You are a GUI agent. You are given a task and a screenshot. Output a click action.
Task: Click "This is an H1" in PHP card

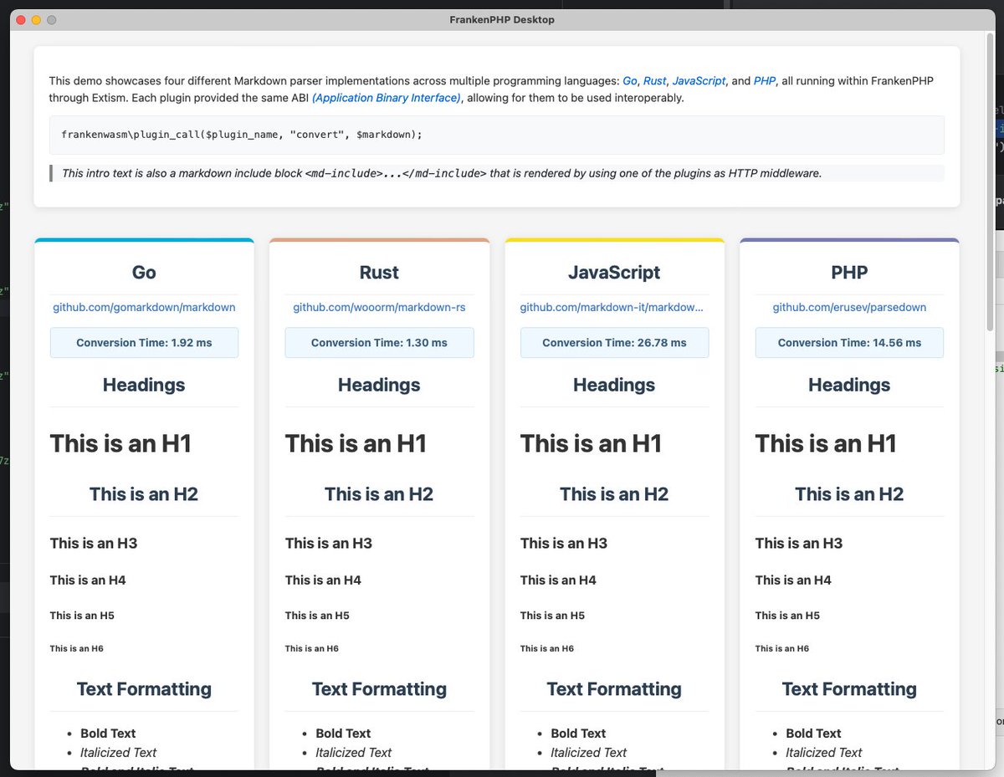pyautogui.click(x=826, y=443)
